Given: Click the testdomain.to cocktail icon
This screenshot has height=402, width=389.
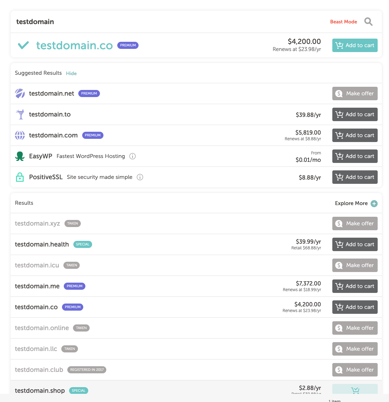Looking at the screenshot, I should [x=20, y=115].
